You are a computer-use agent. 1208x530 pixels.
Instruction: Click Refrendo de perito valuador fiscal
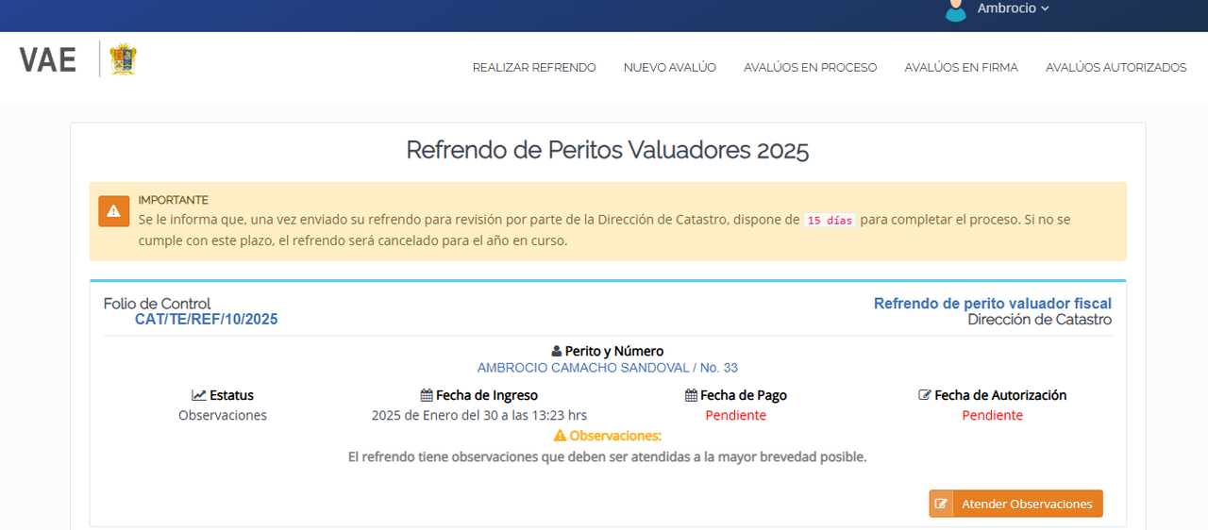pyautogui.click(x=993, y=304)
